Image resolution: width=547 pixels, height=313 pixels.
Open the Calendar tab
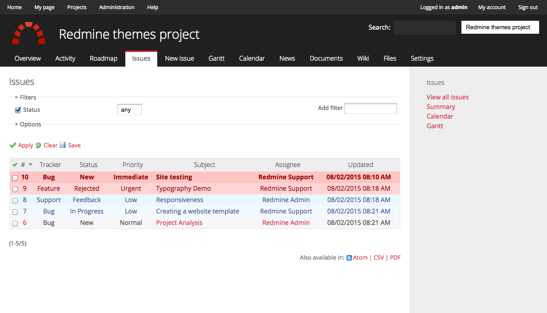(252, 58)
